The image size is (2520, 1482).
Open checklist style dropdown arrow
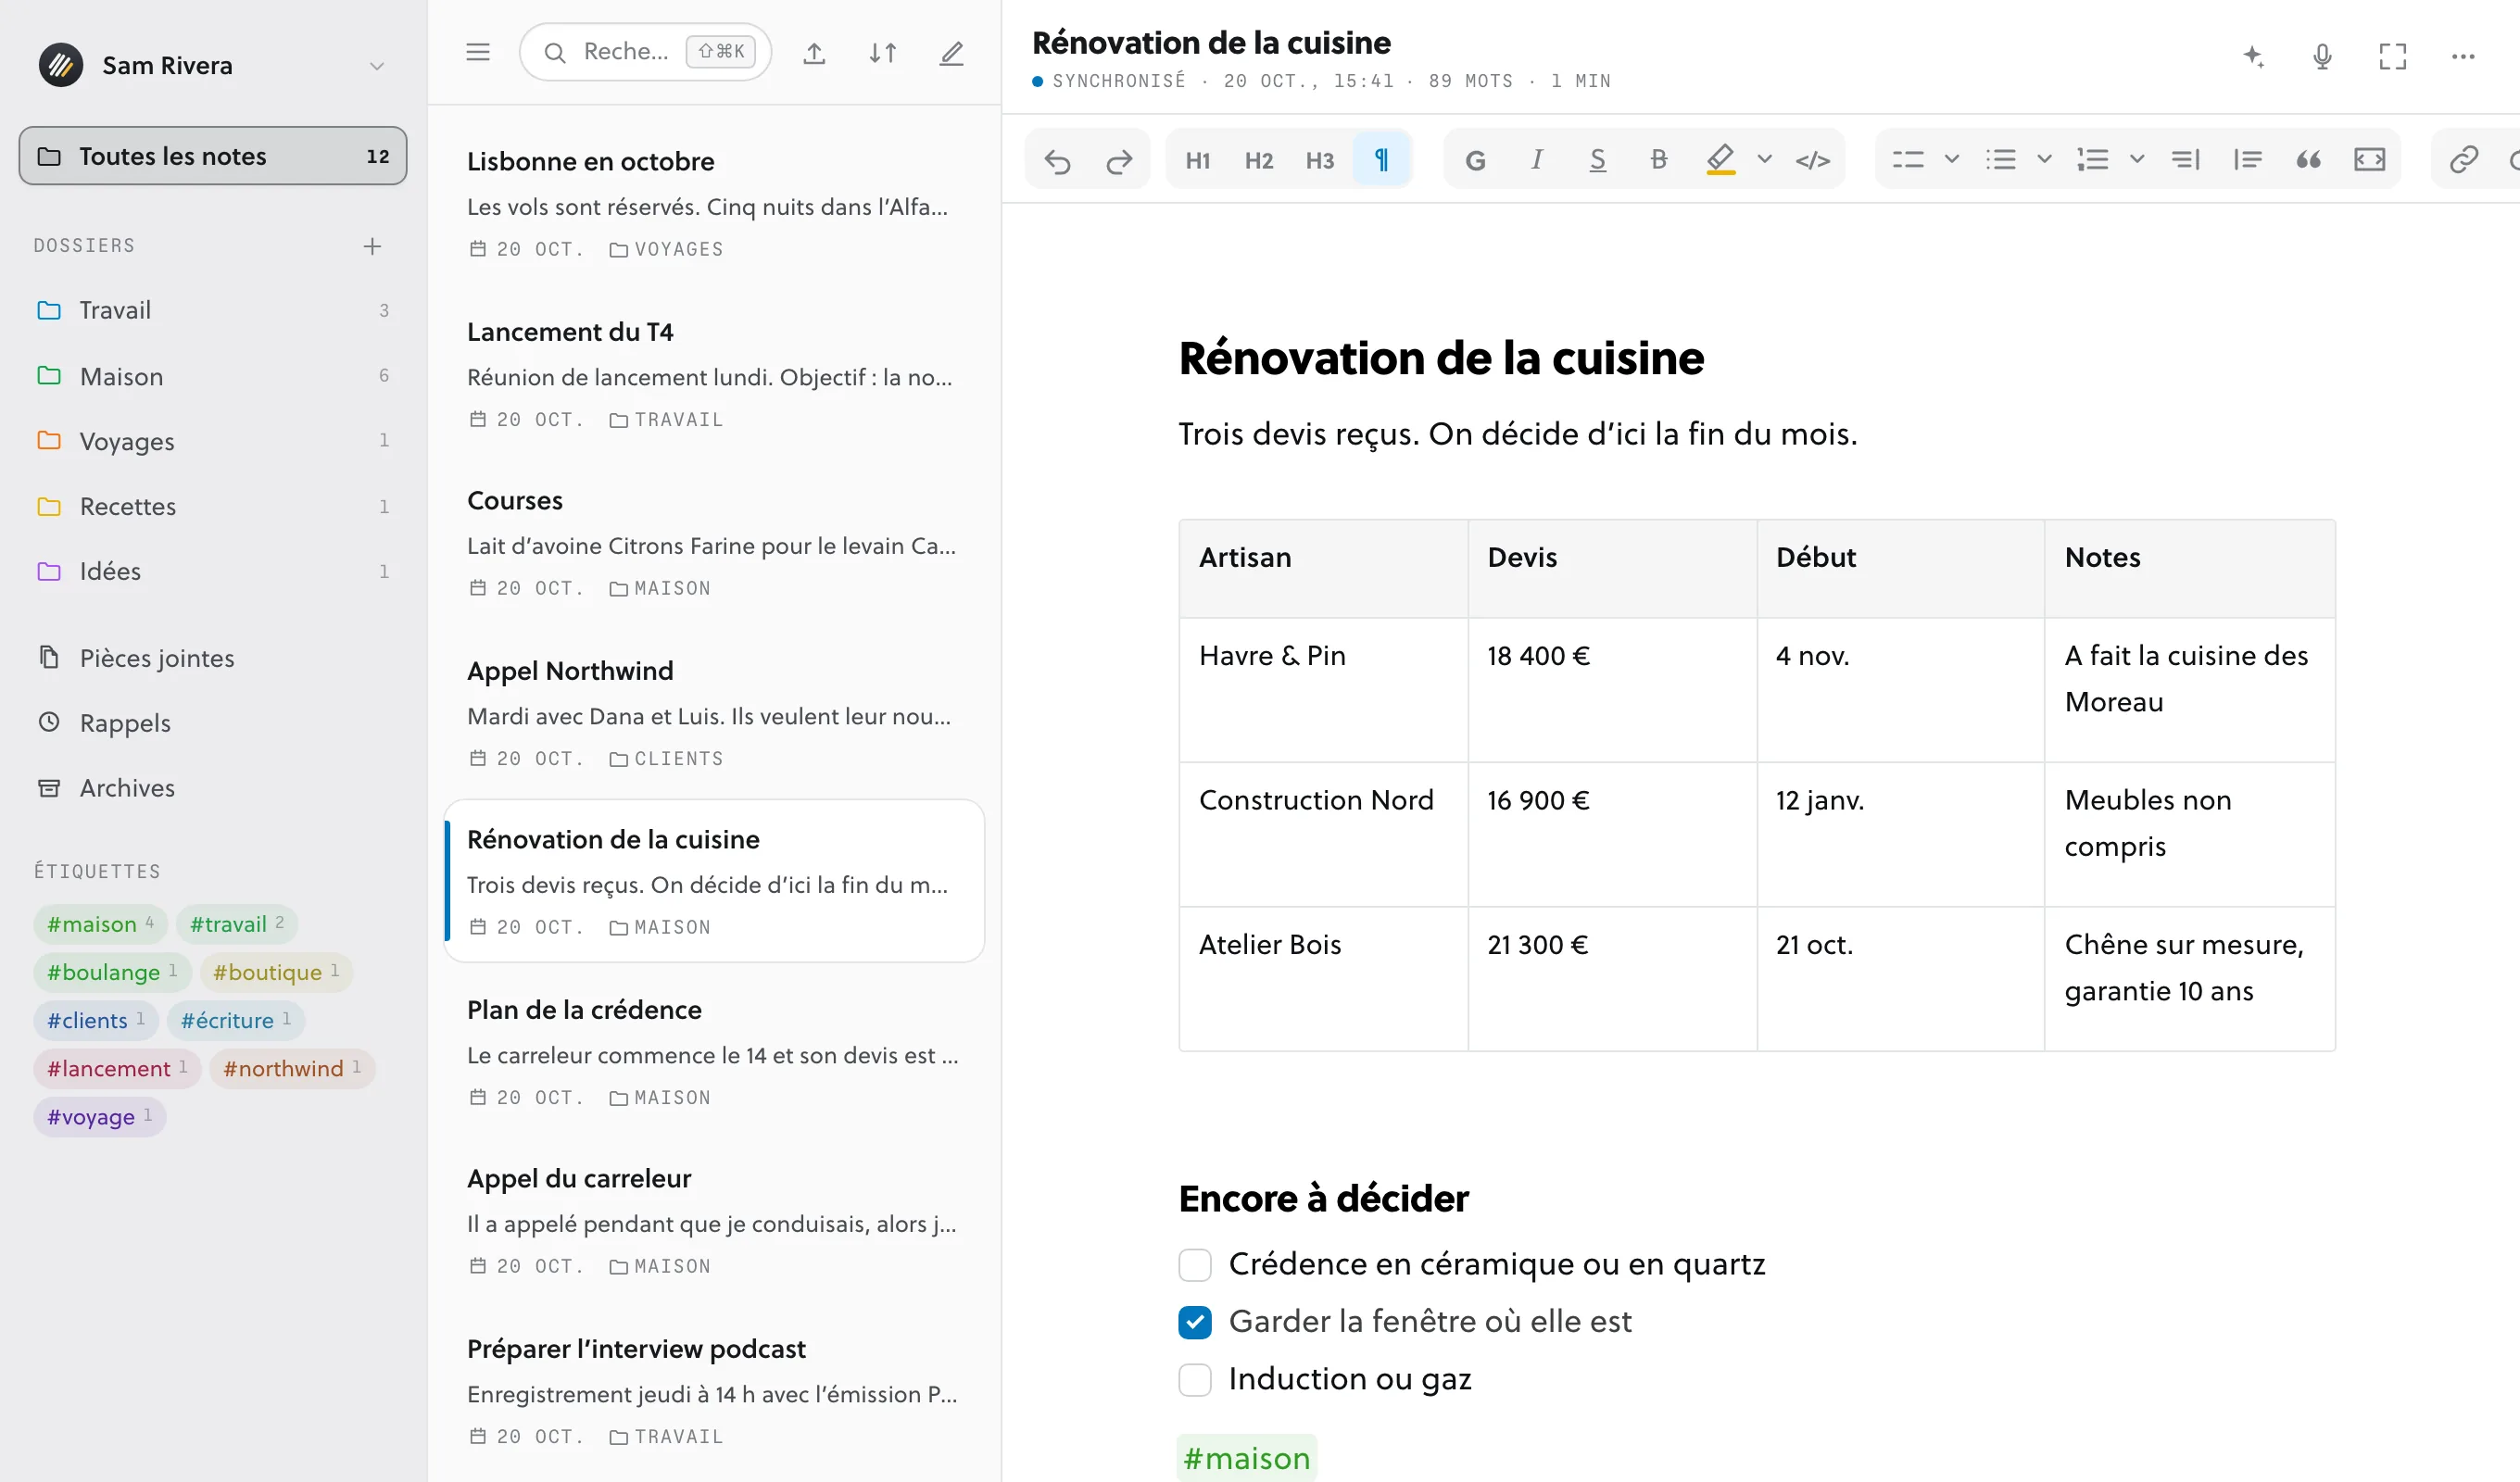(1952, 159)
